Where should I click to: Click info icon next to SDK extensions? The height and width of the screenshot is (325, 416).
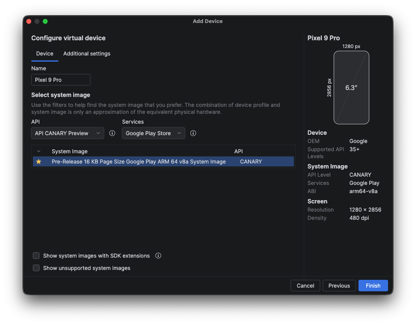[x=158, y=256]
